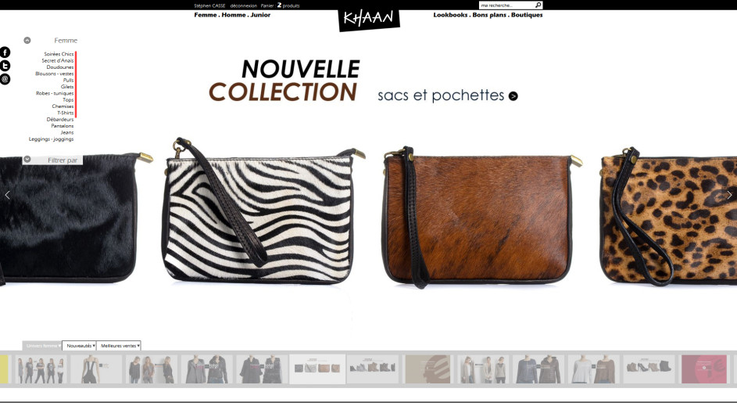
Task: Select Robes - tuniques category
Action: tap(55, 93)
